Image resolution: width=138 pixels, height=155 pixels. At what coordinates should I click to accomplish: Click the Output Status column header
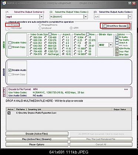click(122, 109)
